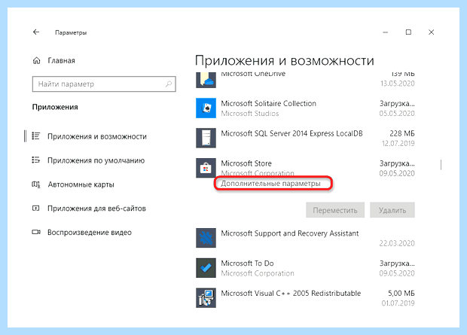Click the Приложения и возможности page title
Image resolution: width=467 pixels, height=335 pixels.
point(285,61)
